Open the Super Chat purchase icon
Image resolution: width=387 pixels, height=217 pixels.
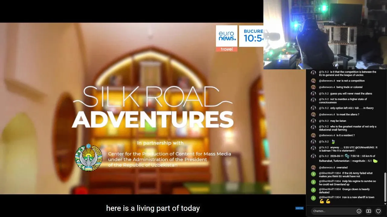pos(369,211)
